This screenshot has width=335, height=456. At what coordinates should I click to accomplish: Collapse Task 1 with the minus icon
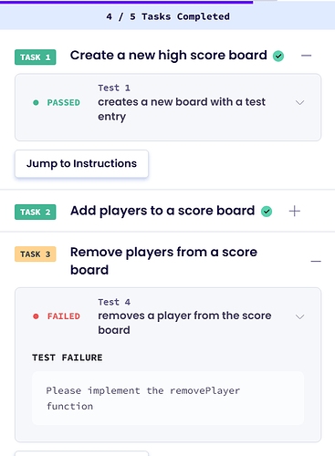tap(306, 56)
